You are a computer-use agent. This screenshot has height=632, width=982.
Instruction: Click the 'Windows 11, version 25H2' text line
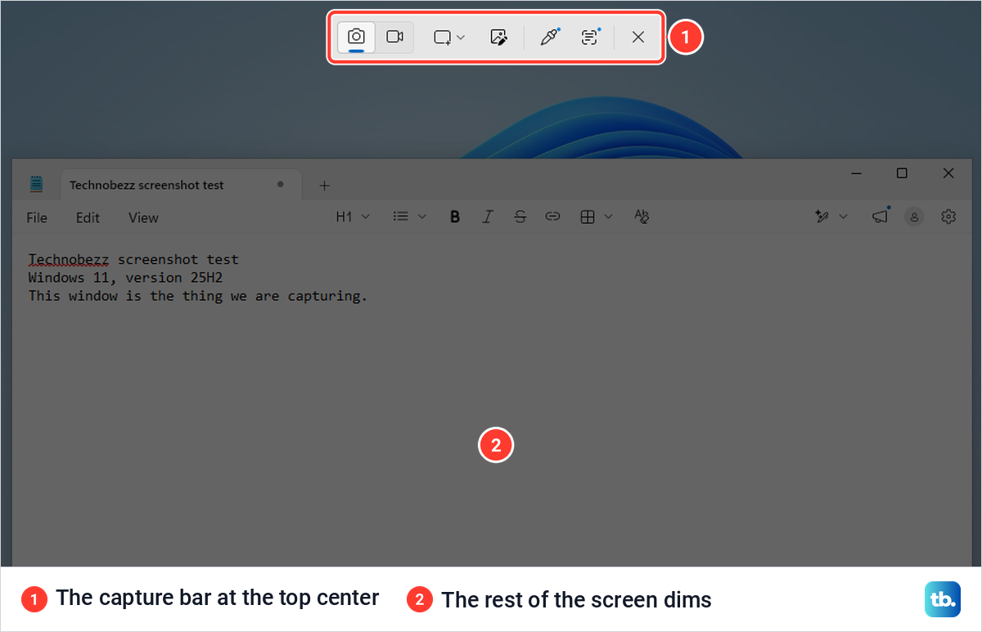click(x=125, y=278)
